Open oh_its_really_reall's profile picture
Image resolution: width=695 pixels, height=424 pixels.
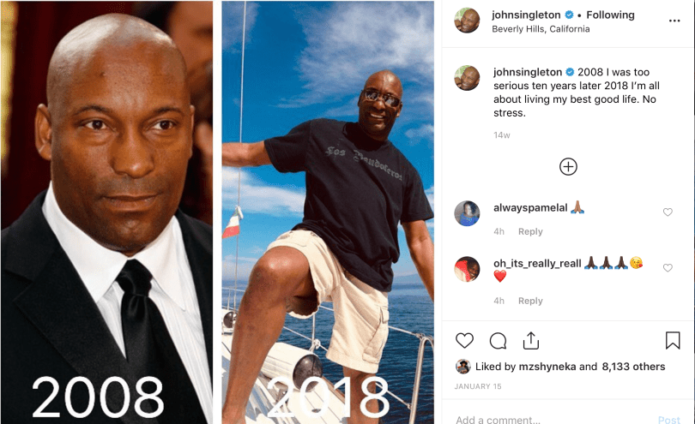[x=467, y=269]
